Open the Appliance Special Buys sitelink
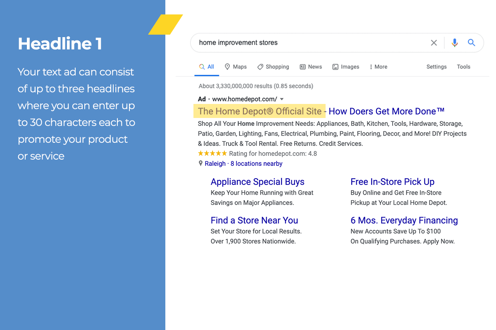 tap(258, 182)
